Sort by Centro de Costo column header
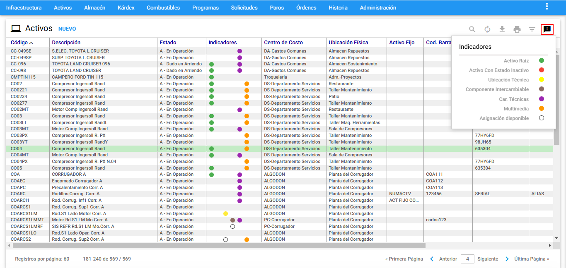Viewport: 566px width, 268px height. [283, 43]
